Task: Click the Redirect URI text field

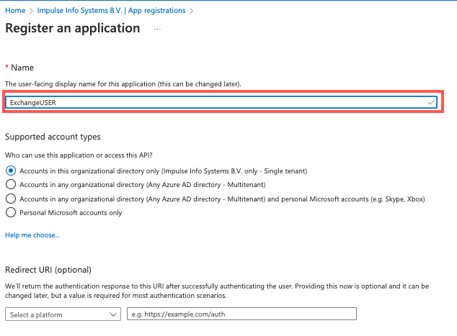Action: 241,314
